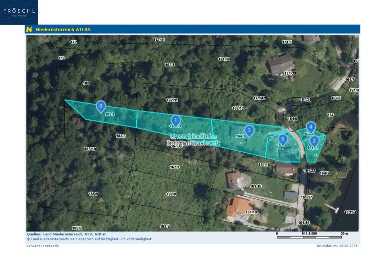Select map marker number 4

pyautogui.click(x=311, y=127)
